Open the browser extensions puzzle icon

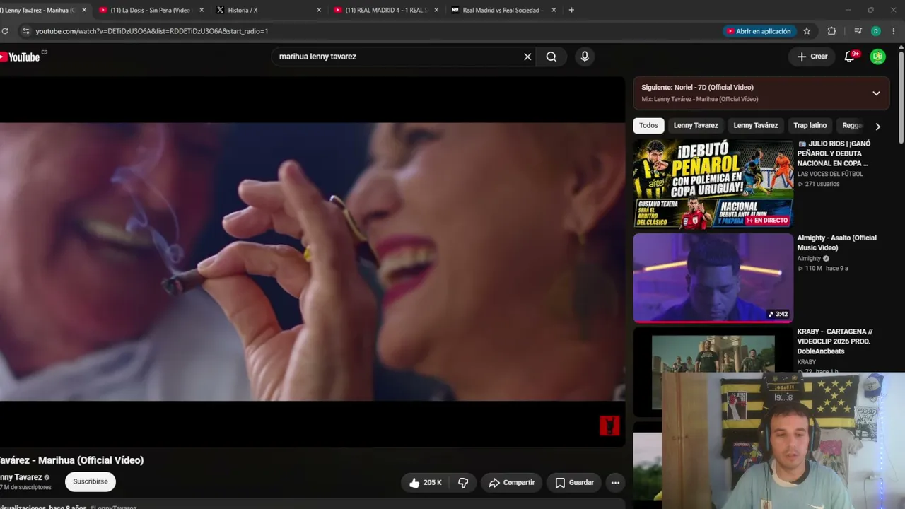point(831,31)
